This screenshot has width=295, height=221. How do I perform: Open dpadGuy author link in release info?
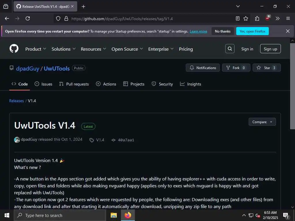[x=29, y=140]
